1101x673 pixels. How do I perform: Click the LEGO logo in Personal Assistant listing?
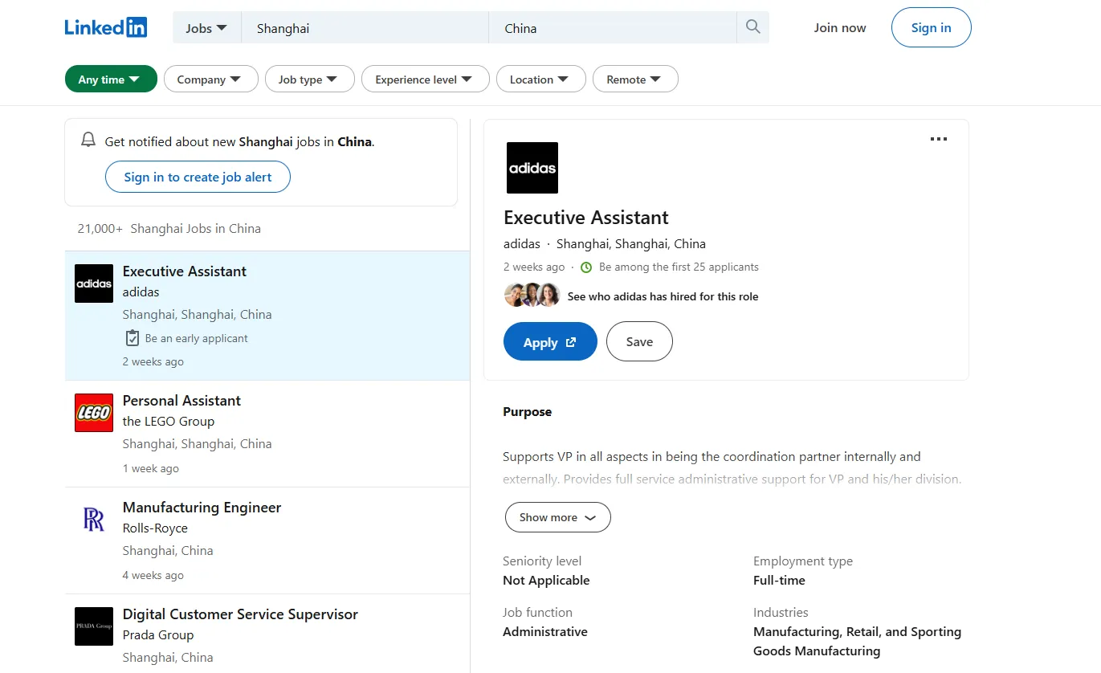pyautogui.click(x=94, y=413)
